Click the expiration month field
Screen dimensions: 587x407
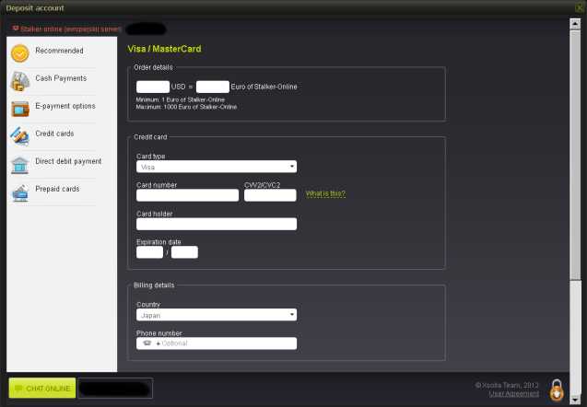pos(149,252)
